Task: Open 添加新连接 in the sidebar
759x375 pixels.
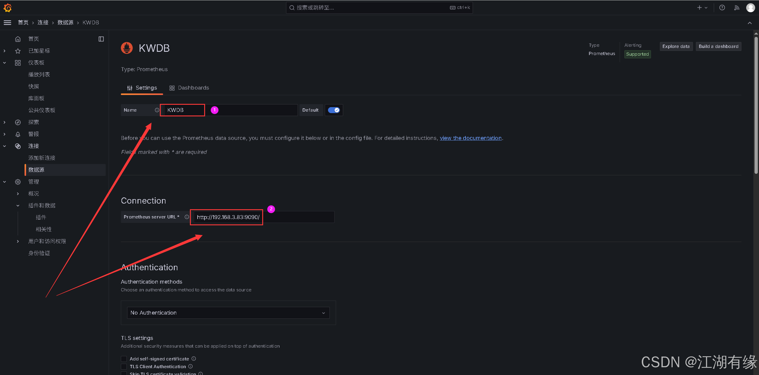Action: click(x=42, y=158)
